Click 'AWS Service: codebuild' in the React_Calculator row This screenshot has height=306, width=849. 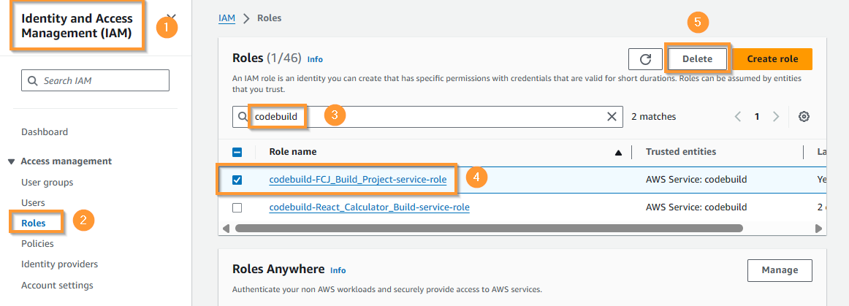tap(696, 207)
